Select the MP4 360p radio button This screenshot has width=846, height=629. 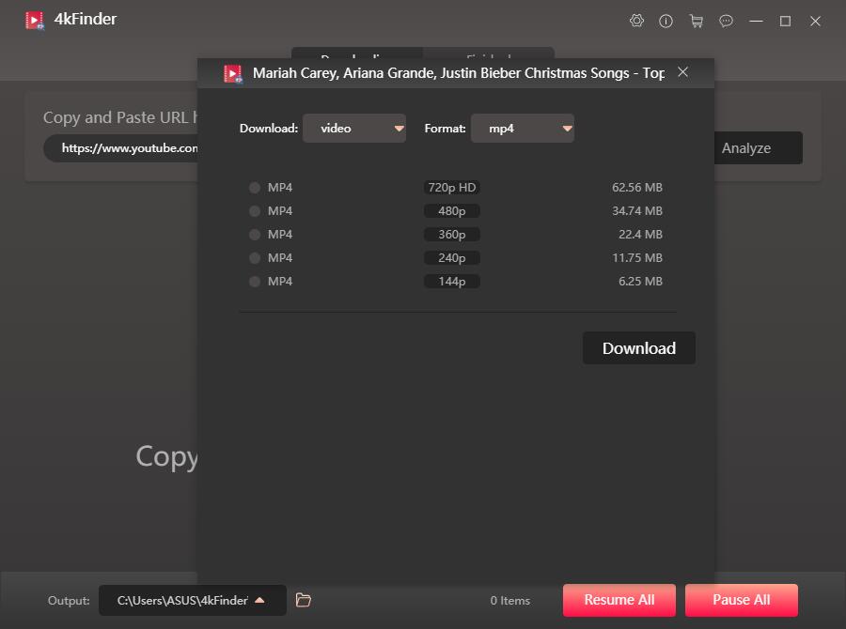click(255, 235)
